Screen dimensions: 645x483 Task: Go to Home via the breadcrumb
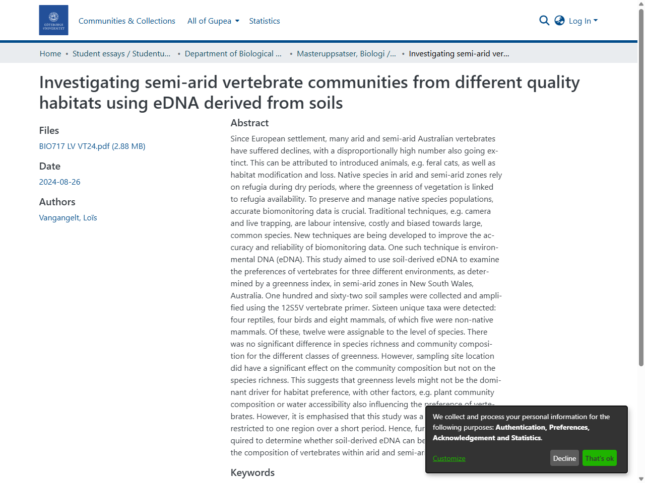coord(50,53)
